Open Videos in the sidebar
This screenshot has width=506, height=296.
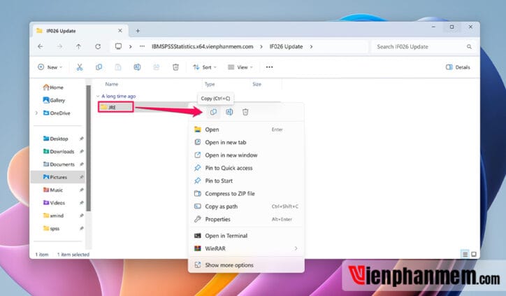[x=54, y=203]
